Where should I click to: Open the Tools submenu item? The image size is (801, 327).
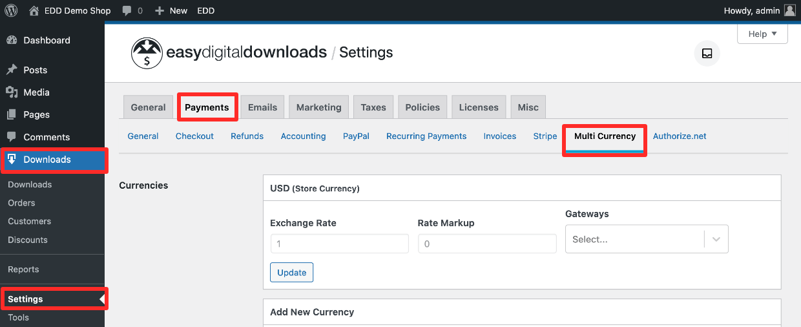pyautogui.click(x=18, y=317)
